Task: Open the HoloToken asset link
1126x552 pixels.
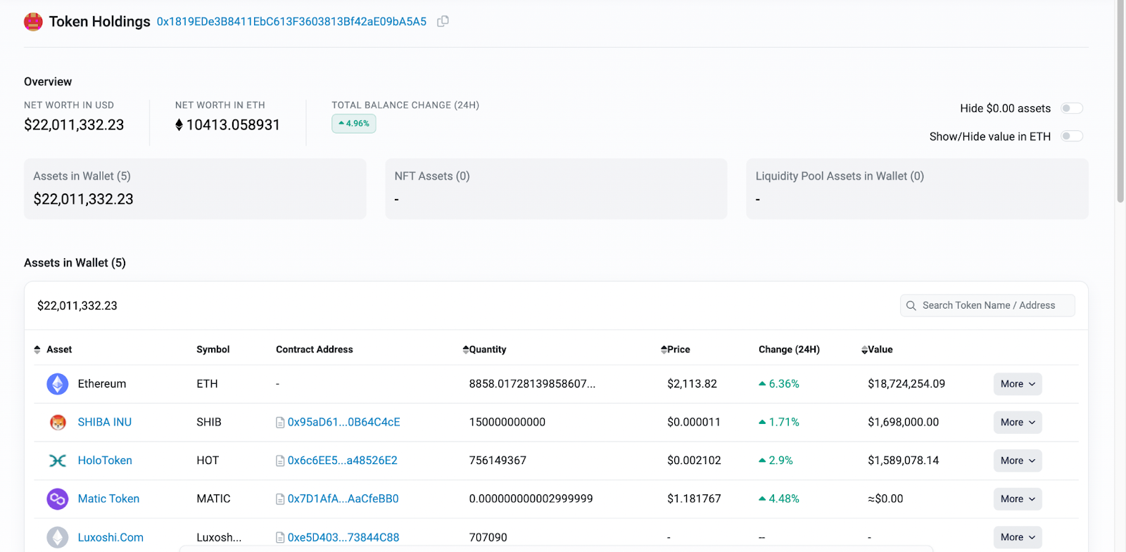Action: point(105,461)
